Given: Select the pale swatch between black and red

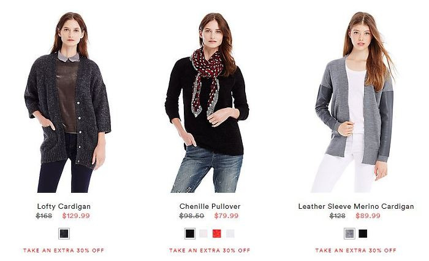Looking at the screenshot, I should click(x=203, y=233).
